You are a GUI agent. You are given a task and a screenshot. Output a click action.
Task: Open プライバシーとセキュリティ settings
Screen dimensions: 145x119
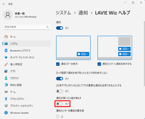click(x=27, y=106)
